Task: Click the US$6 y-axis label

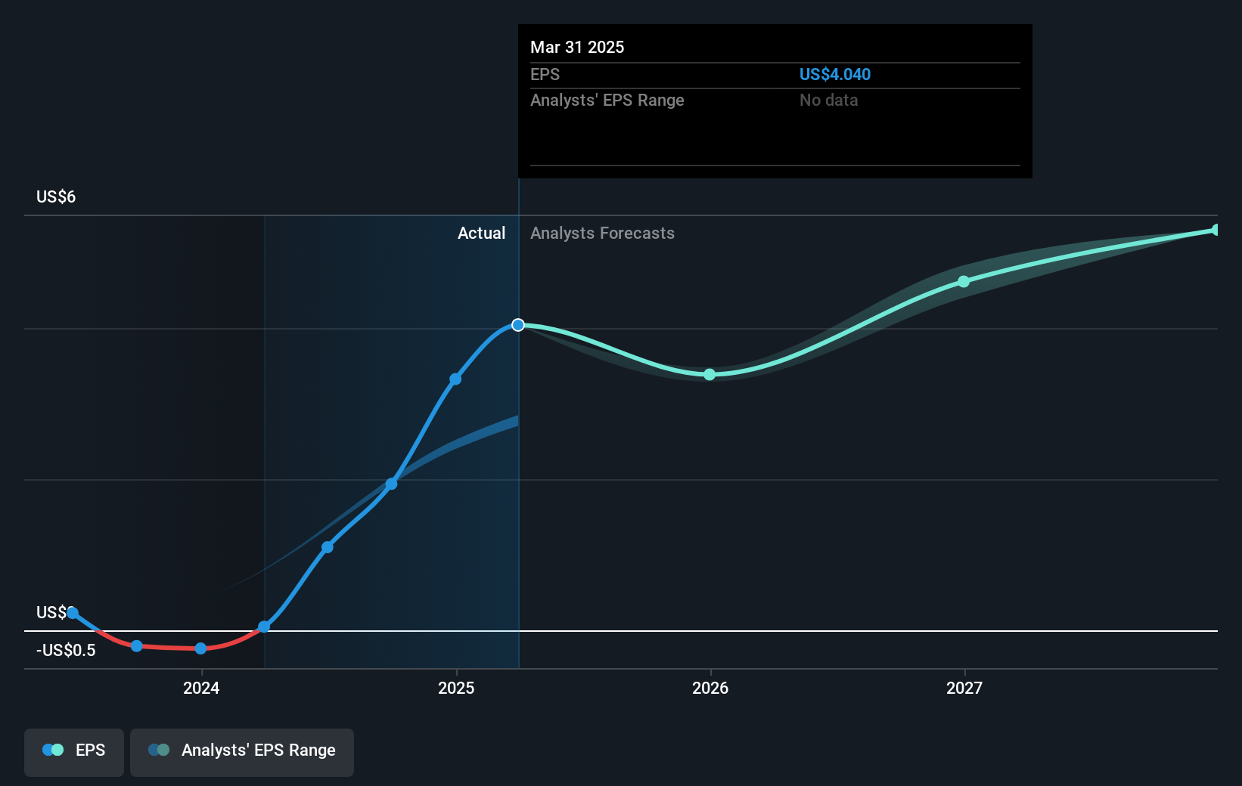Action: pos(56,197)
